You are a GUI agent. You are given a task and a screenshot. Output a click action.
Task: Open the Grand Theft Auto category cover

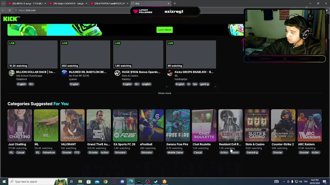[99, 125]
